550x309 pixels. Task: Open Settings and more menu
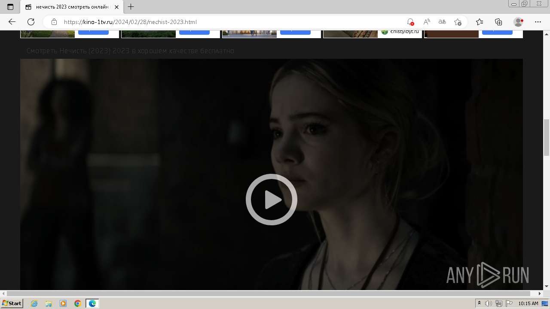pos(538,22)
